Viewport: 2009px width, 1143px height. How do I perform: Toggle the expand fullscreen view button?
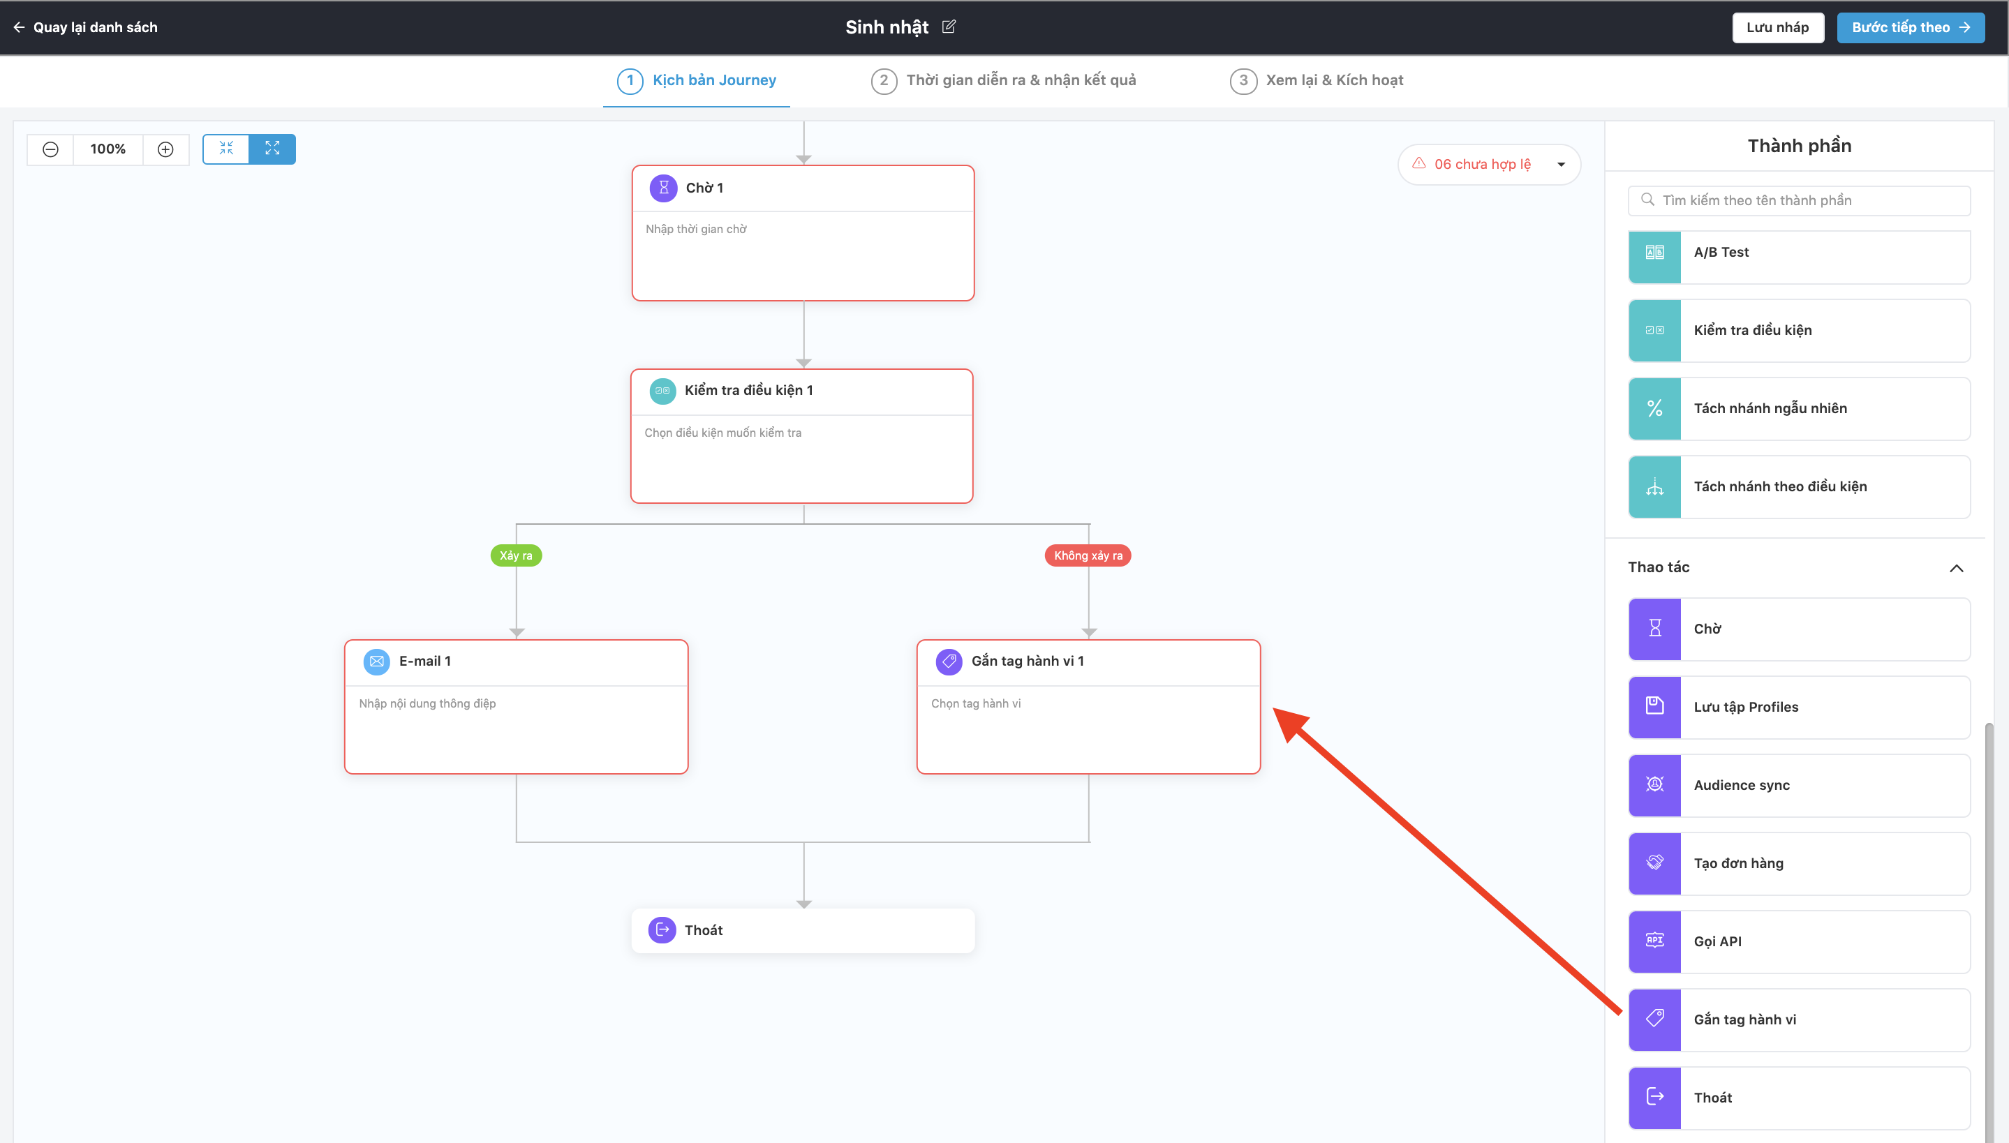click(272, 149)
